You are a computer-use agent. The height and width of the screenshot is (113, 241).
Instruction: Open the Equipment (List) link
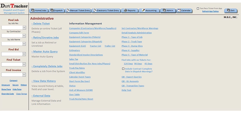pos(77,46)
